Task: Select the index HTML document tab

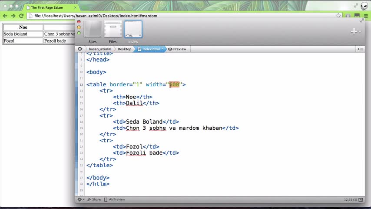Action: [x=133, y=32]
